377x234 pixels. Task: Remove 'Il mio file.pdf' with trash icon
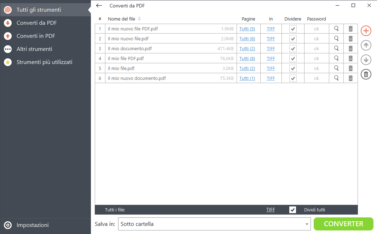[350, 68]
